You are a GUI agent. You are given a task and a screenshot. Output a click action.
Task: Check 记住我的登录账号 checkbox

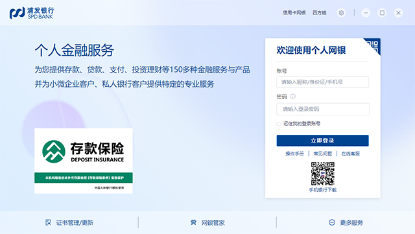278,124
